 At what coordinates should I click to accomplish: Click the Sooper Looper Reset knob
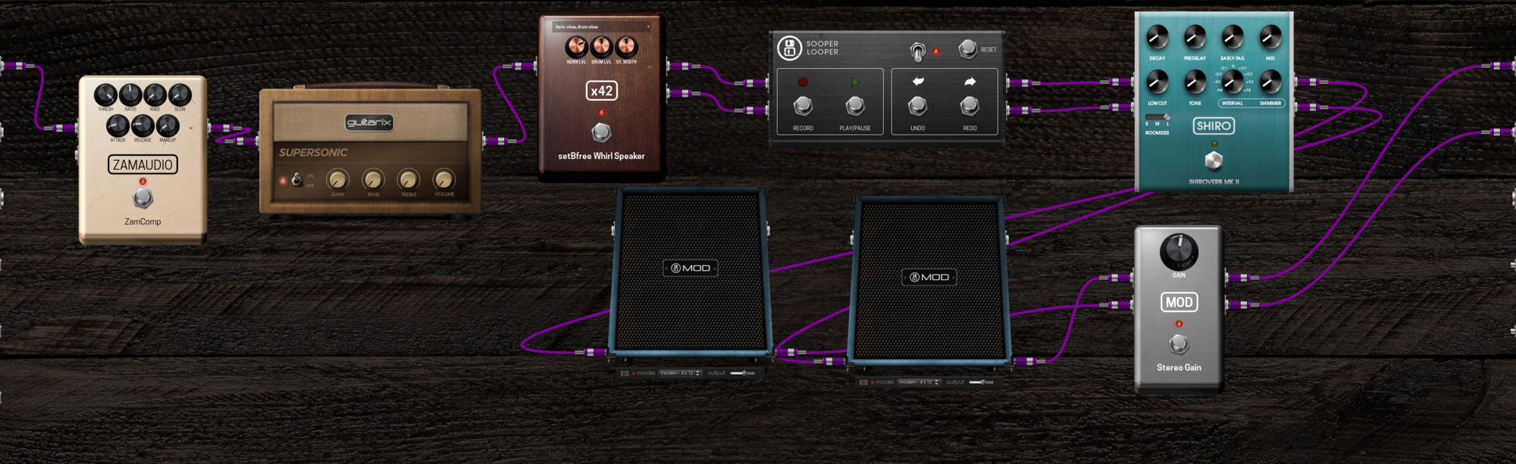pyautogui.click(x=967, y=49)
